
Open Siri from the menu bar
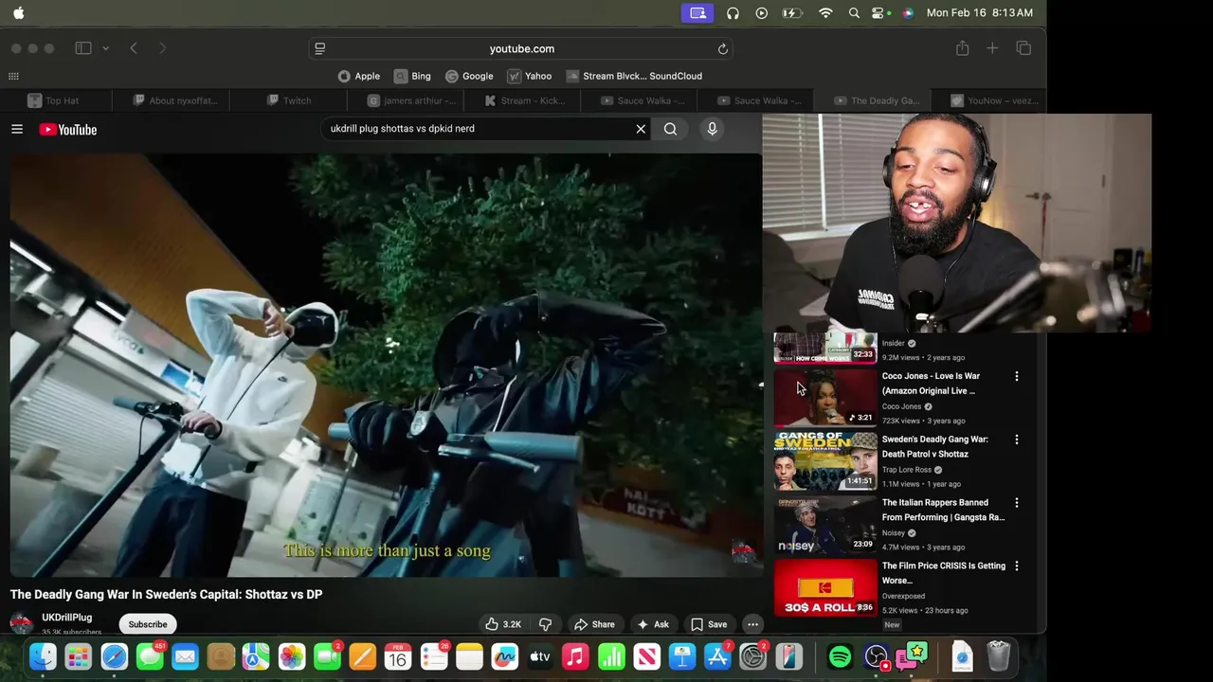click(908, 13)
